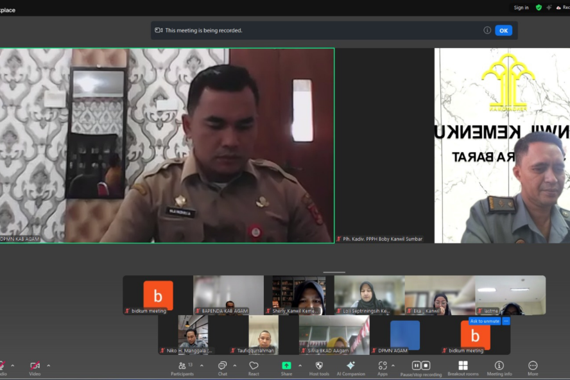This screenshot has height=380, width=570.
Task: Open more options on bidkum meeting tile
Action: click(506, 321)
